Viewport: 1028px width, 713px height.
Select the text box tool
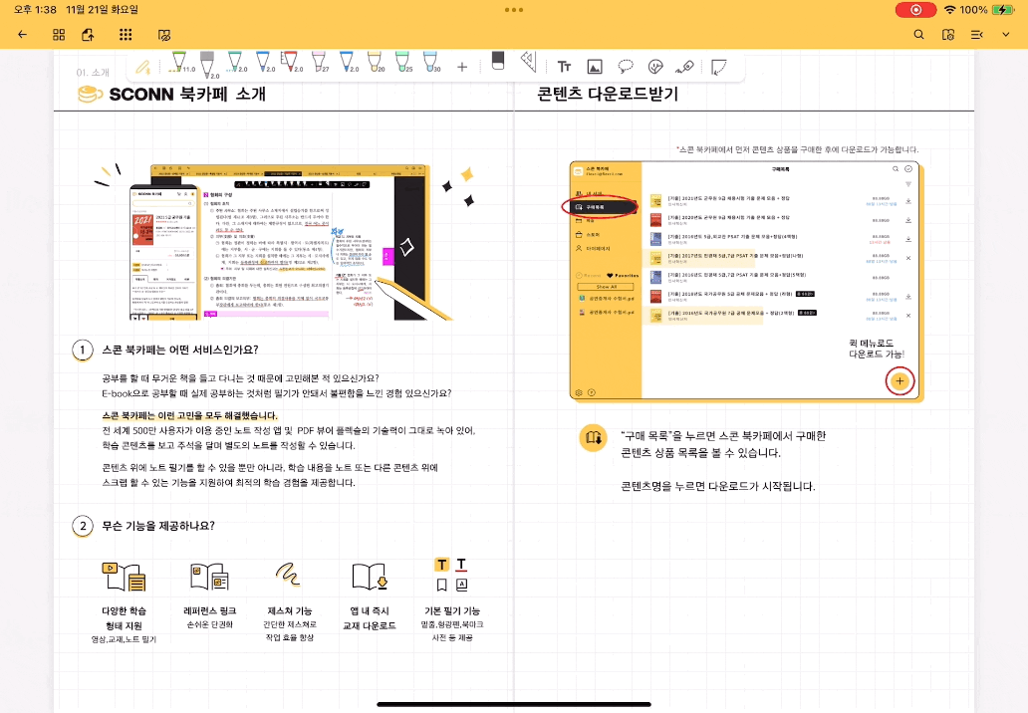tap(564, 67)
